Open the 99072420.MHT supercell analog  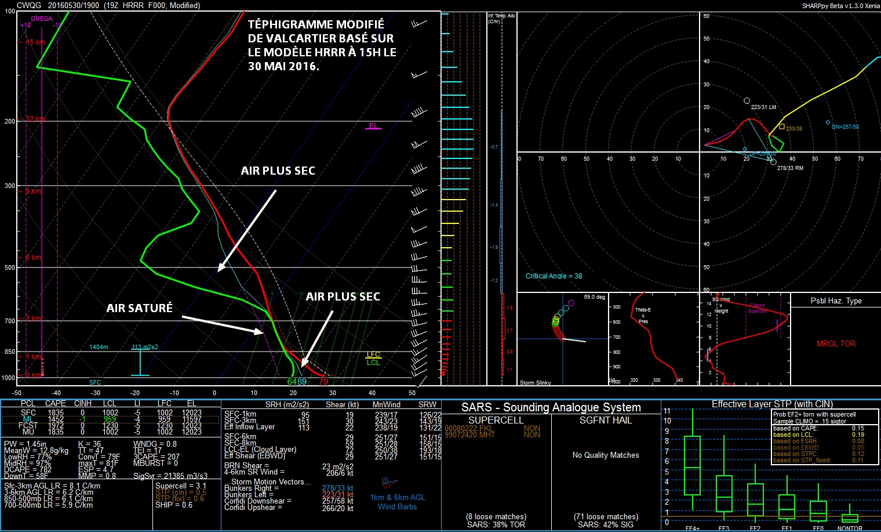pyautogui.click(x=469, y=435)
